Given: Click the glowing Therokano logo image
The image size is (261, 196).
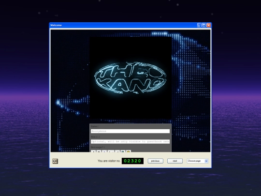Looking at the screenshot, I should (130, 78).
